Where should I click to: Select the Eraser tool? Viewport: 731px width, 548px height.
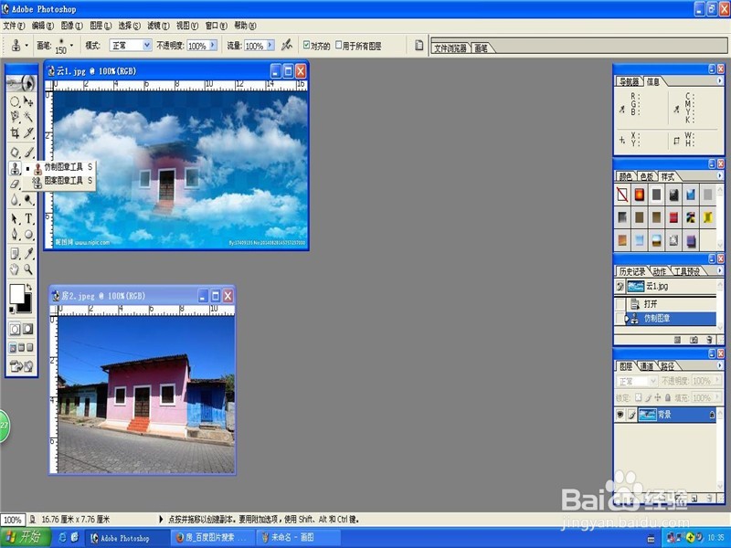click(15, 184)
